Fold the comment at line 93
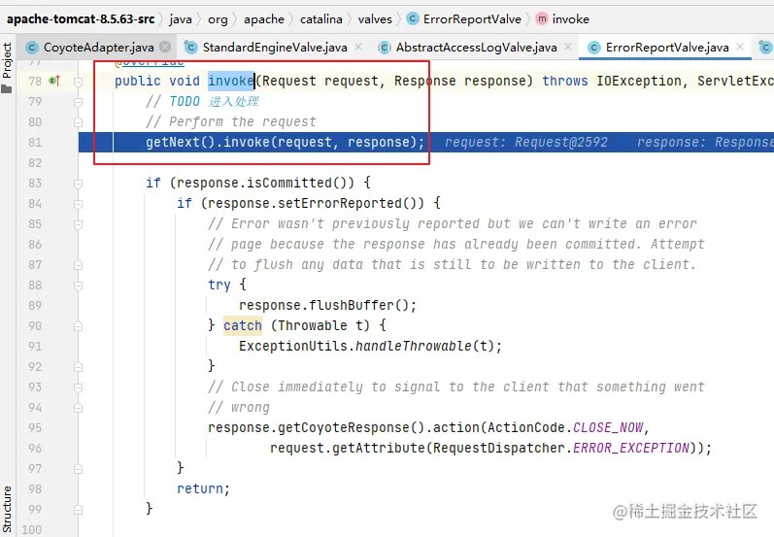The height and width of the screenshot is (537, 774). click(x=78, y=387)
